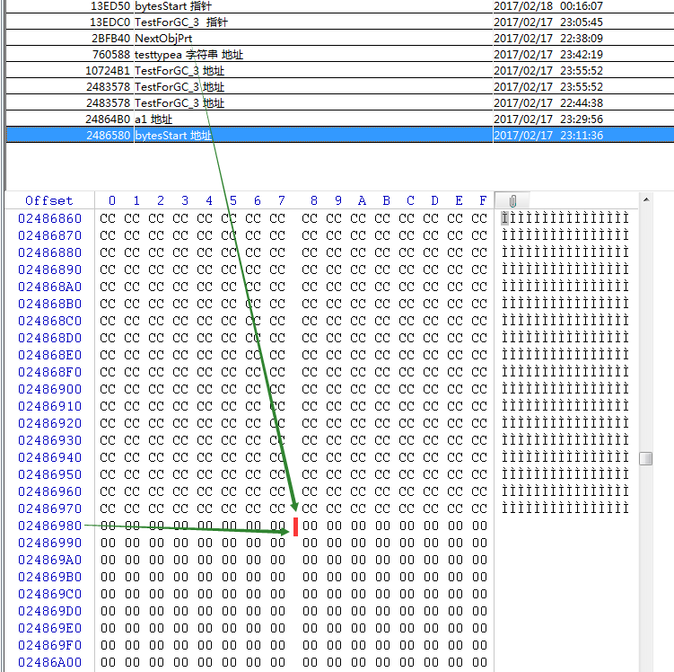The width and height of the screenshot is (674, 672).
Task: Click offset 02486870 in the hex view
Action: tap(50, 235)
